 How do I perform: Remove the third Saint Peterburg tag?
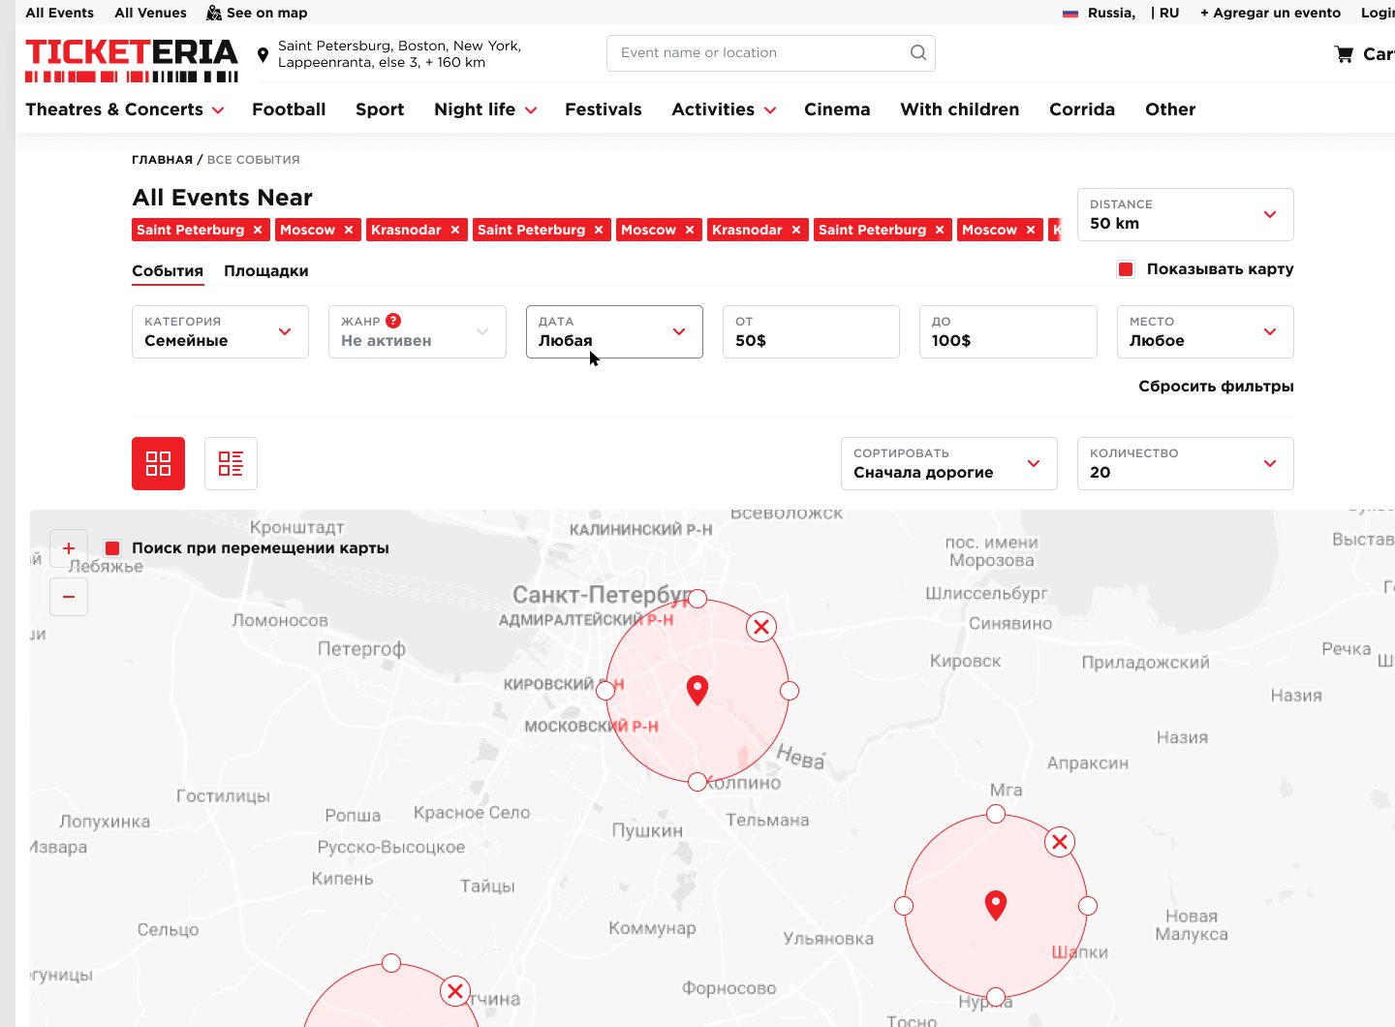click(940, 230)
